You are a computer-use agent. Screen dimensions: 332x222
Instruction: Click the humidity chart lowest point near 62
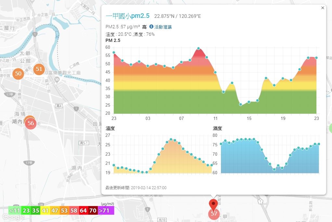[274, 169]
